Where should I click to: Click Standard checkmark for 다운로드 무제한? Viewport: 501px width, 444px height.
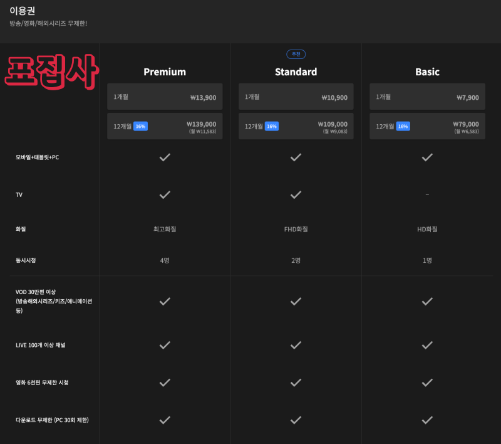(296, 420)
